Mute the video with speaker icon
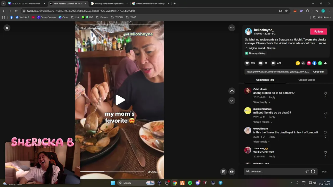Screen dimensions: 333x187 tap(232, 172)
